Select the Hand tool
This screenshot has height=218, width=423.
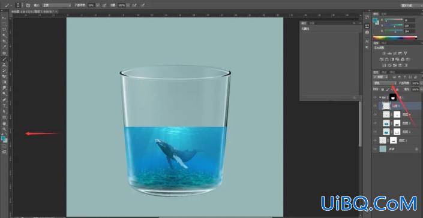pos(4,123)
